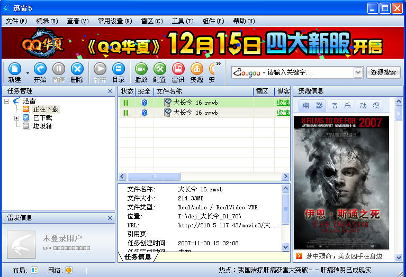Click resource panel scroll down arrow
This screenshot has height=277, width=406.
pyautogui.click(x=399, y=257)
